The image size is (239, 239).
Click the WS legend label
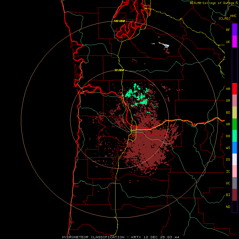(228, 148)
